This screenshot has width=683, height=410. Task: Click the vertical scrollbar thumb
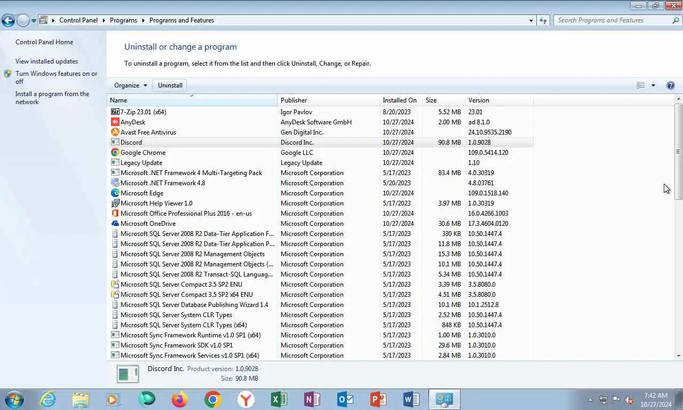(679, 152)
